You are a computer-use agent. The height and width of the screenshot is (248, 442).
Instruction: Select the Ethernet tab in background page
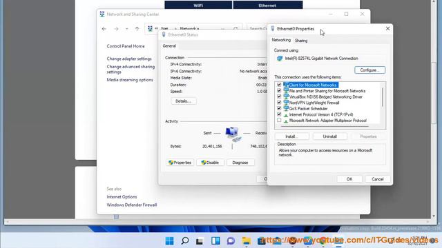268,5
